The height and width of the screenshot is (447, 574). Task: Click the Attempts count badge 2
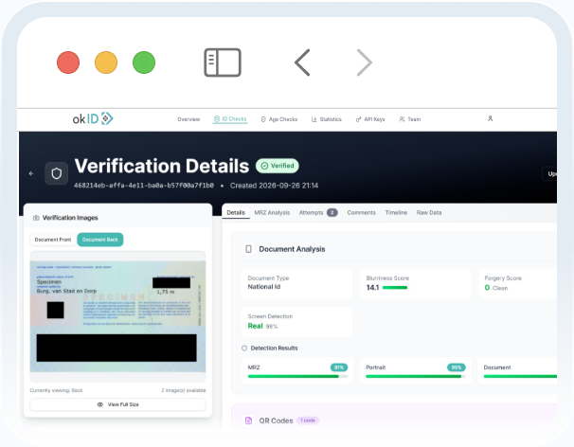pyautogui.click(x=332, y=213)
